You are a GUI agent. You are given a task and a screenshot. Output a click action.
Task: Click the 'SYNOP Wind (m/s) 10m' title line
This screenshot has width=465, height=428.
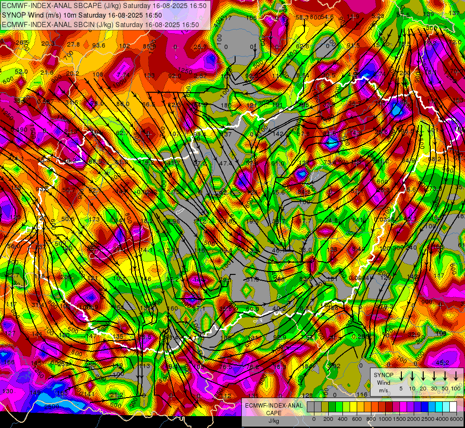[x=82, y=15]
